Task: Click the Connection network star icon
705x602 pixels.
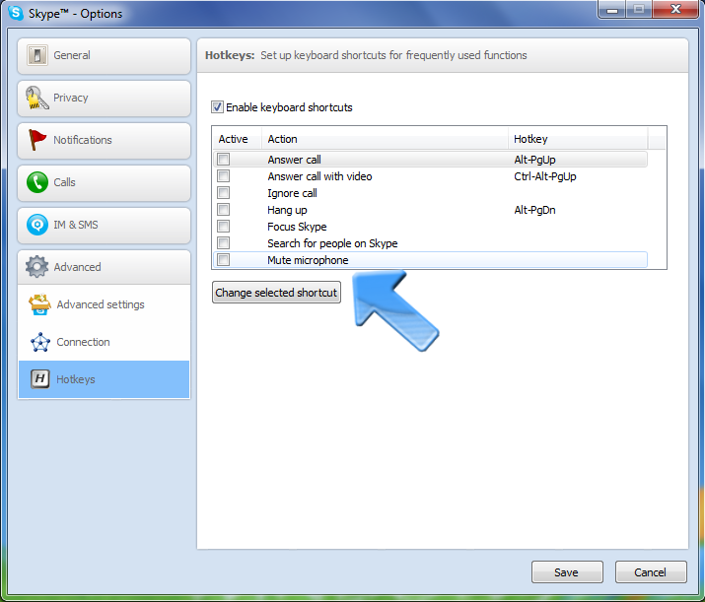Action: 40,342
